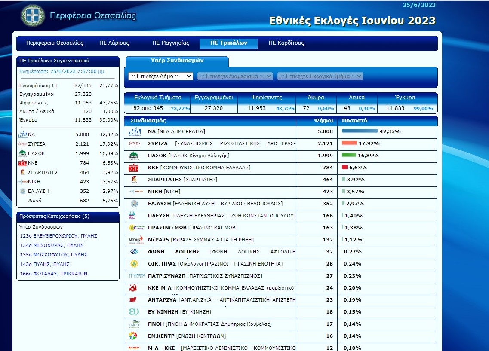This screenshot has height=351, width=489.
Task: Click the Πρόσφατες Καταχωρήσεις (5) panel header
Action: 68,216
